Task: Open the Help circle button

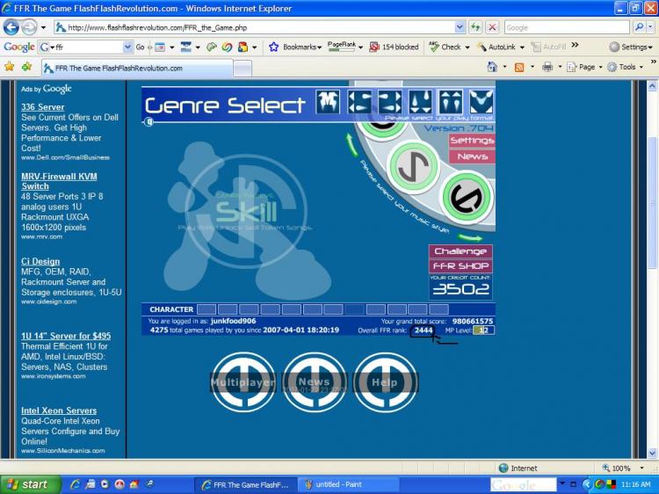Action: [x=385, y=382]
